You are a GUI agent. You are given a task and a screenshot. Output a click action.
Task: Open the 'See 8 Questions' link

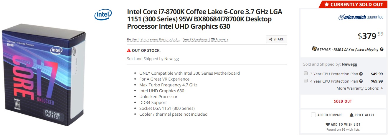tap(195, 39)
